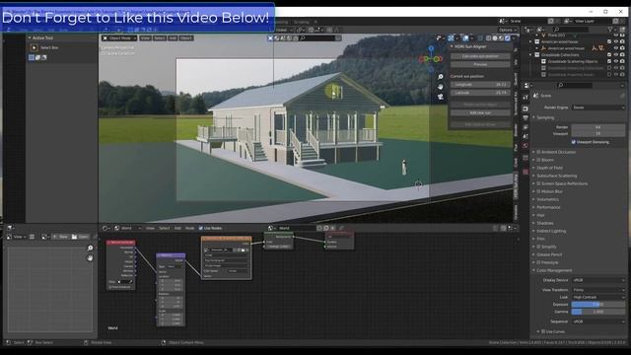The image size is (631, 355).
Task: Toggle Grassblade Scattering Objects exclude checkbox
Action: [x=609, y=61]
